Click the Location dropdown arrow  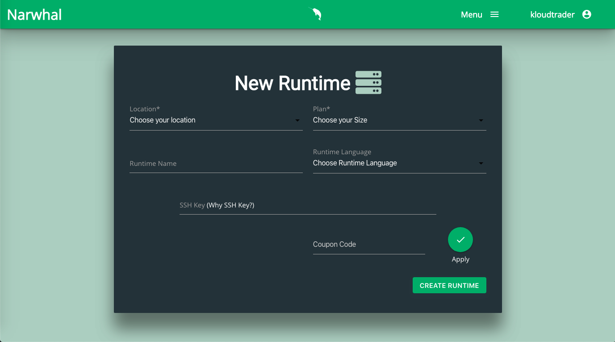pos(297,121)
